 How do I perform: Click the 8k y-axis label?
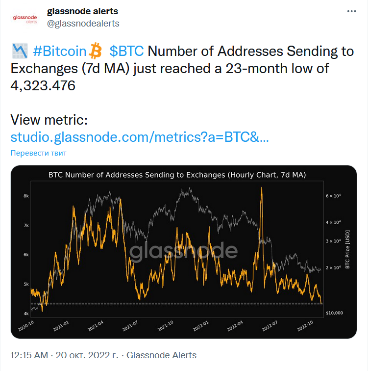[x=25, y=196]
